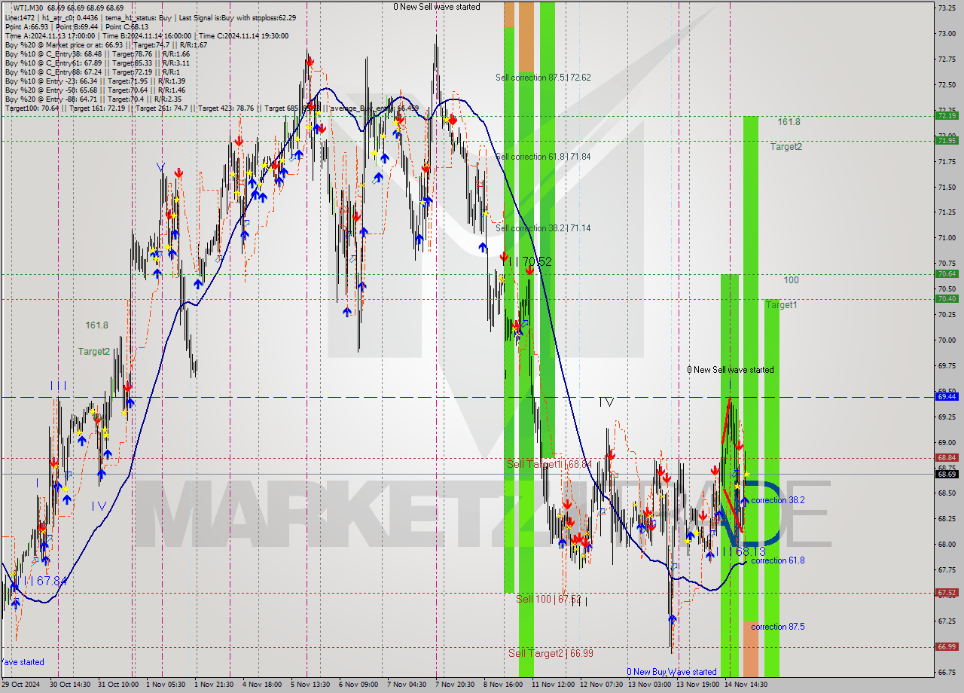
Task: Click the '14 Nov 14:30' time axis label
Action: 745,685
